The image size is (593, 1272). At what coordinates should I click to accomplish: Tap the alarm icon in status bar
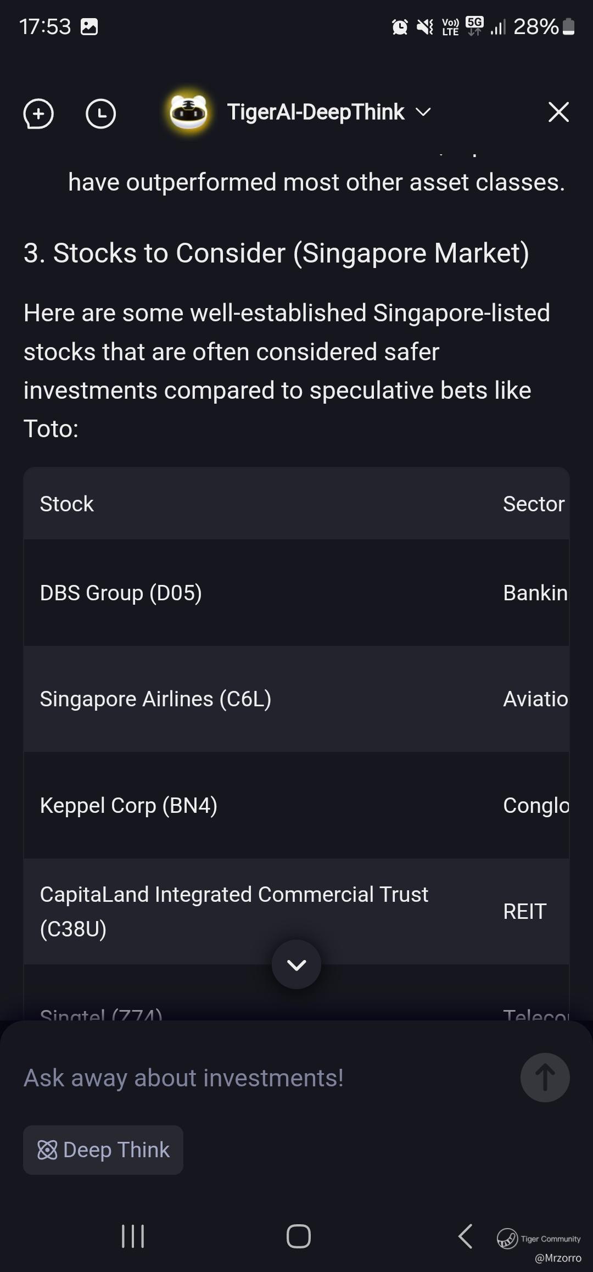click(x=400, y=26)
